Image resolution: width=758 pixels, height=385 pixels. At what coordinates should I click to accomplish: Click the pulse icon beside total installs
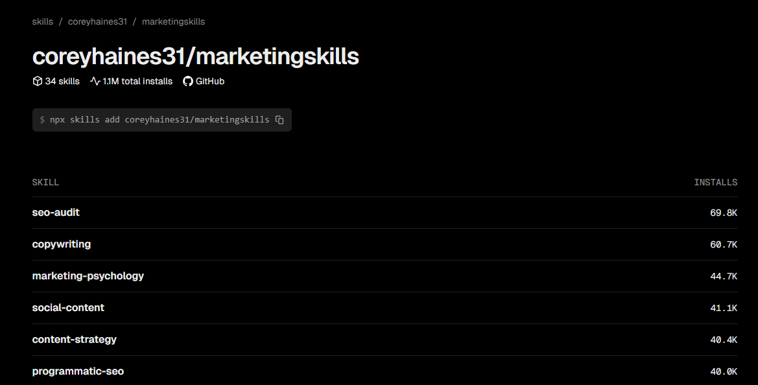pos(95,81)
